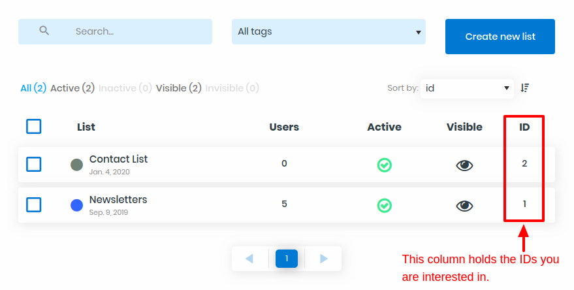
Task: Select page 1 in pagination
Action: tap(287, 259)
